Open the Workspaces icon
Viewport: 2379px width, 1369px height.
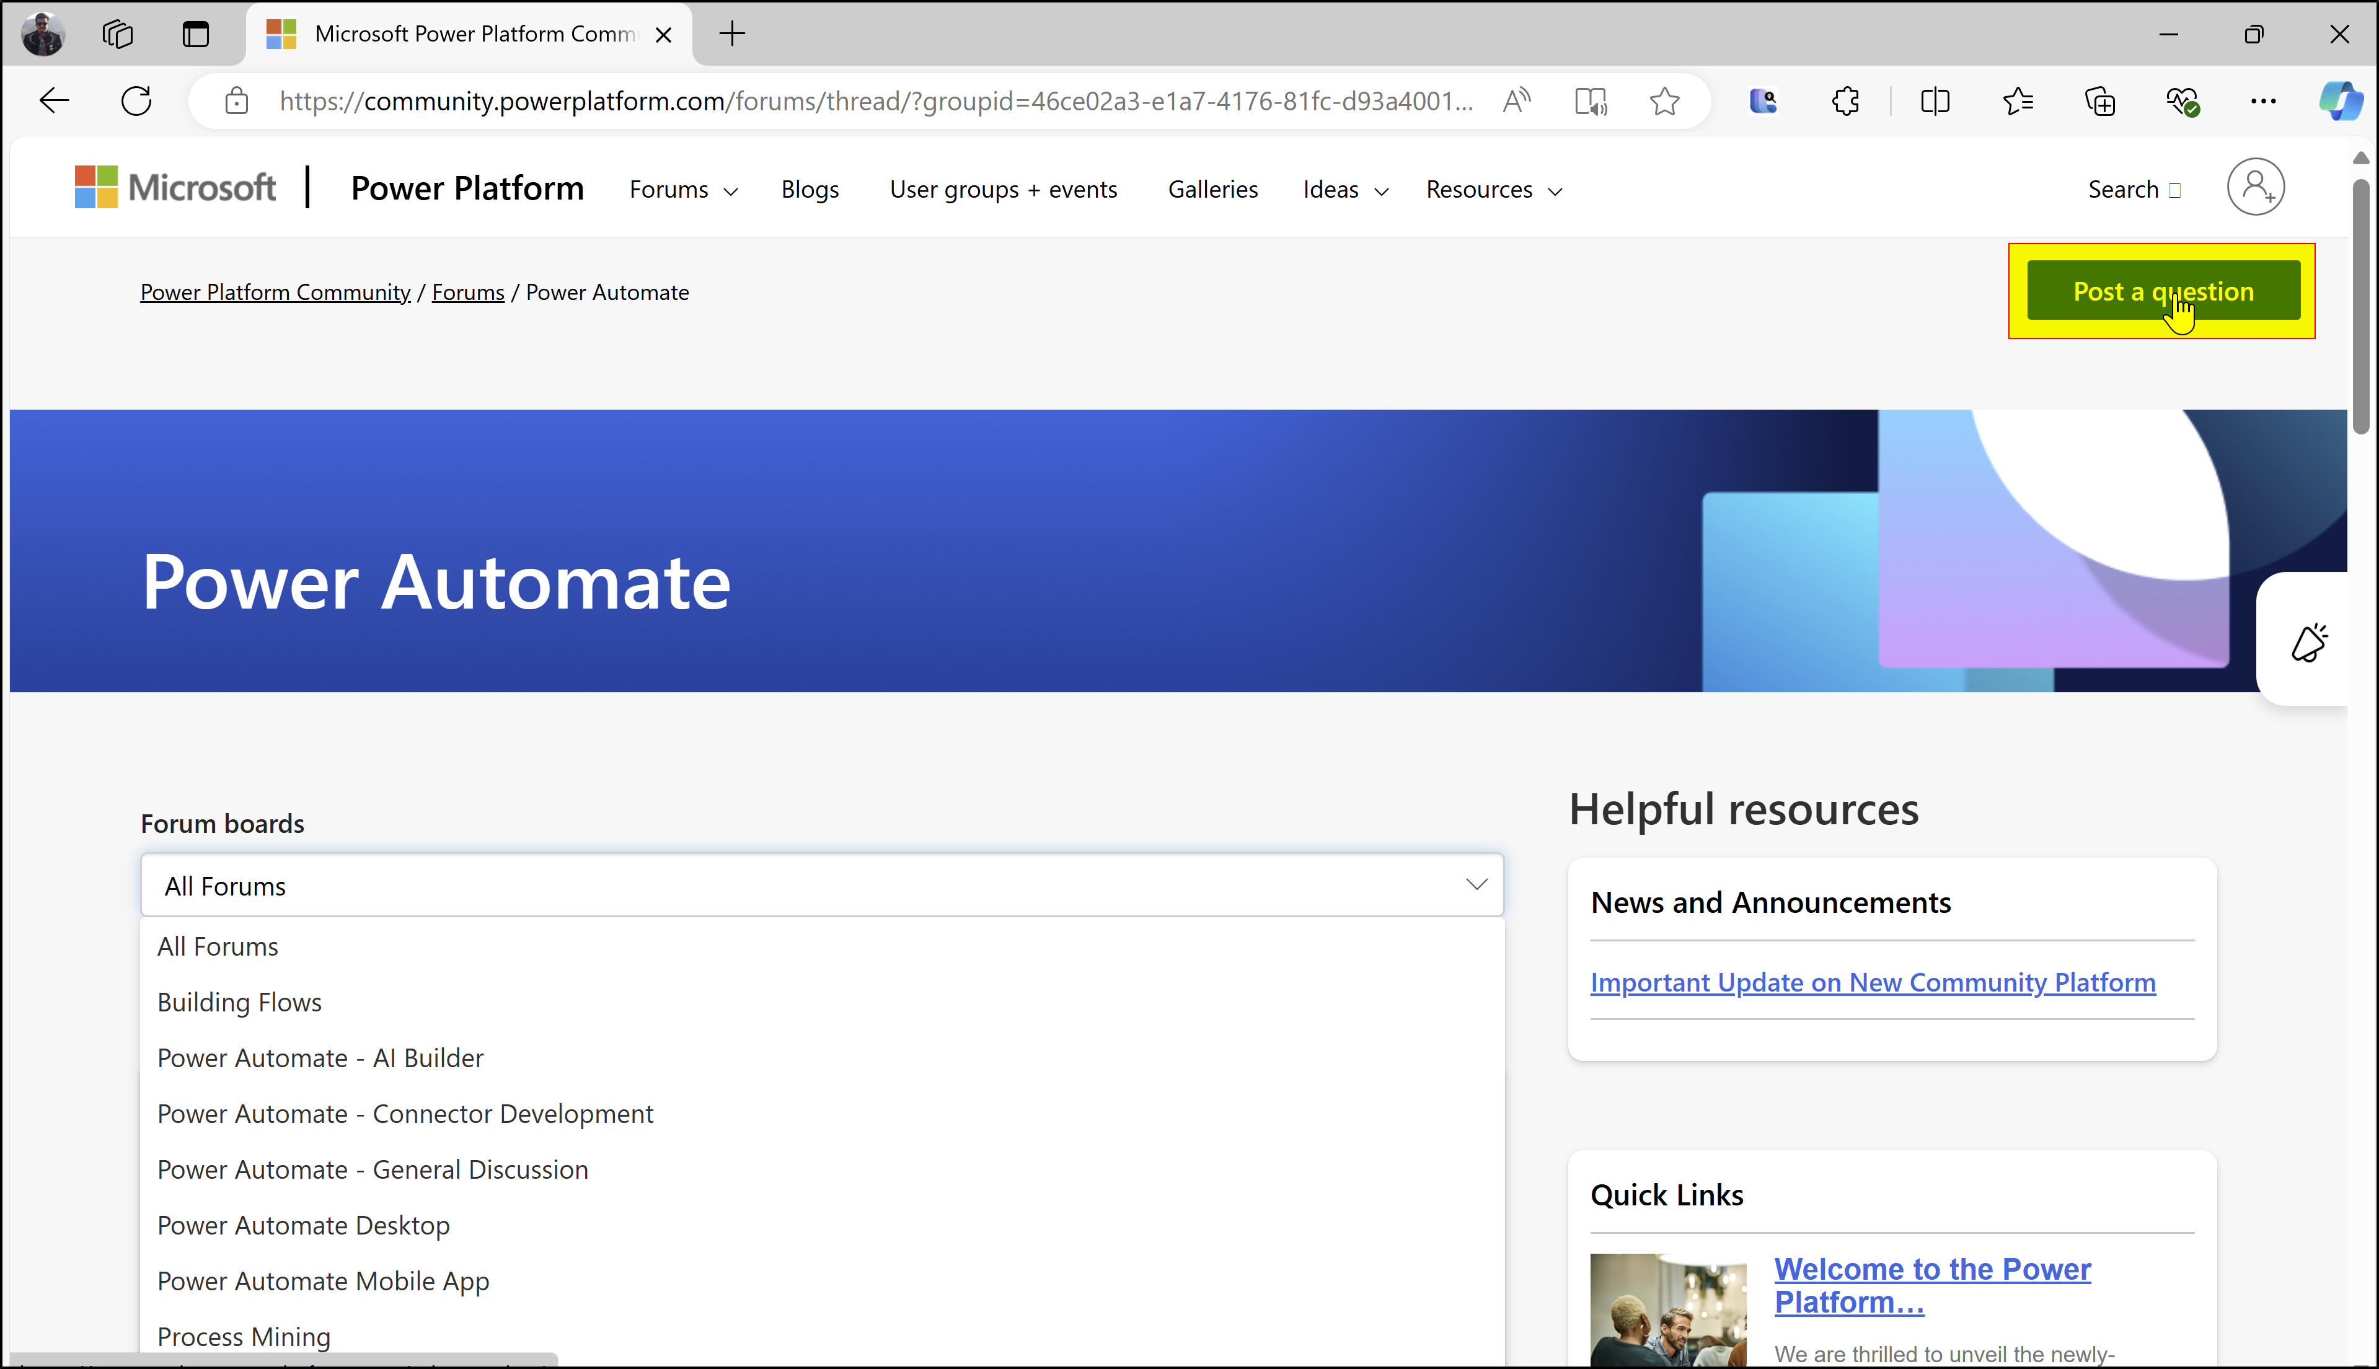click(x=118, y=35)
